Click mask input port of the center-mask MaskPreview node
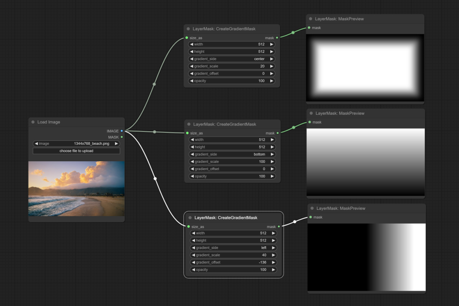 click(x=309, y=28)
